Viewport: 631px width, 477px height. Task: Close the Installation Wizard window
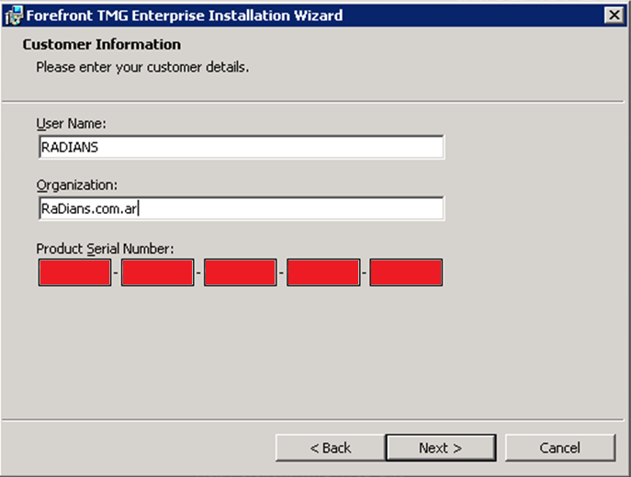(x=614, y=15)
